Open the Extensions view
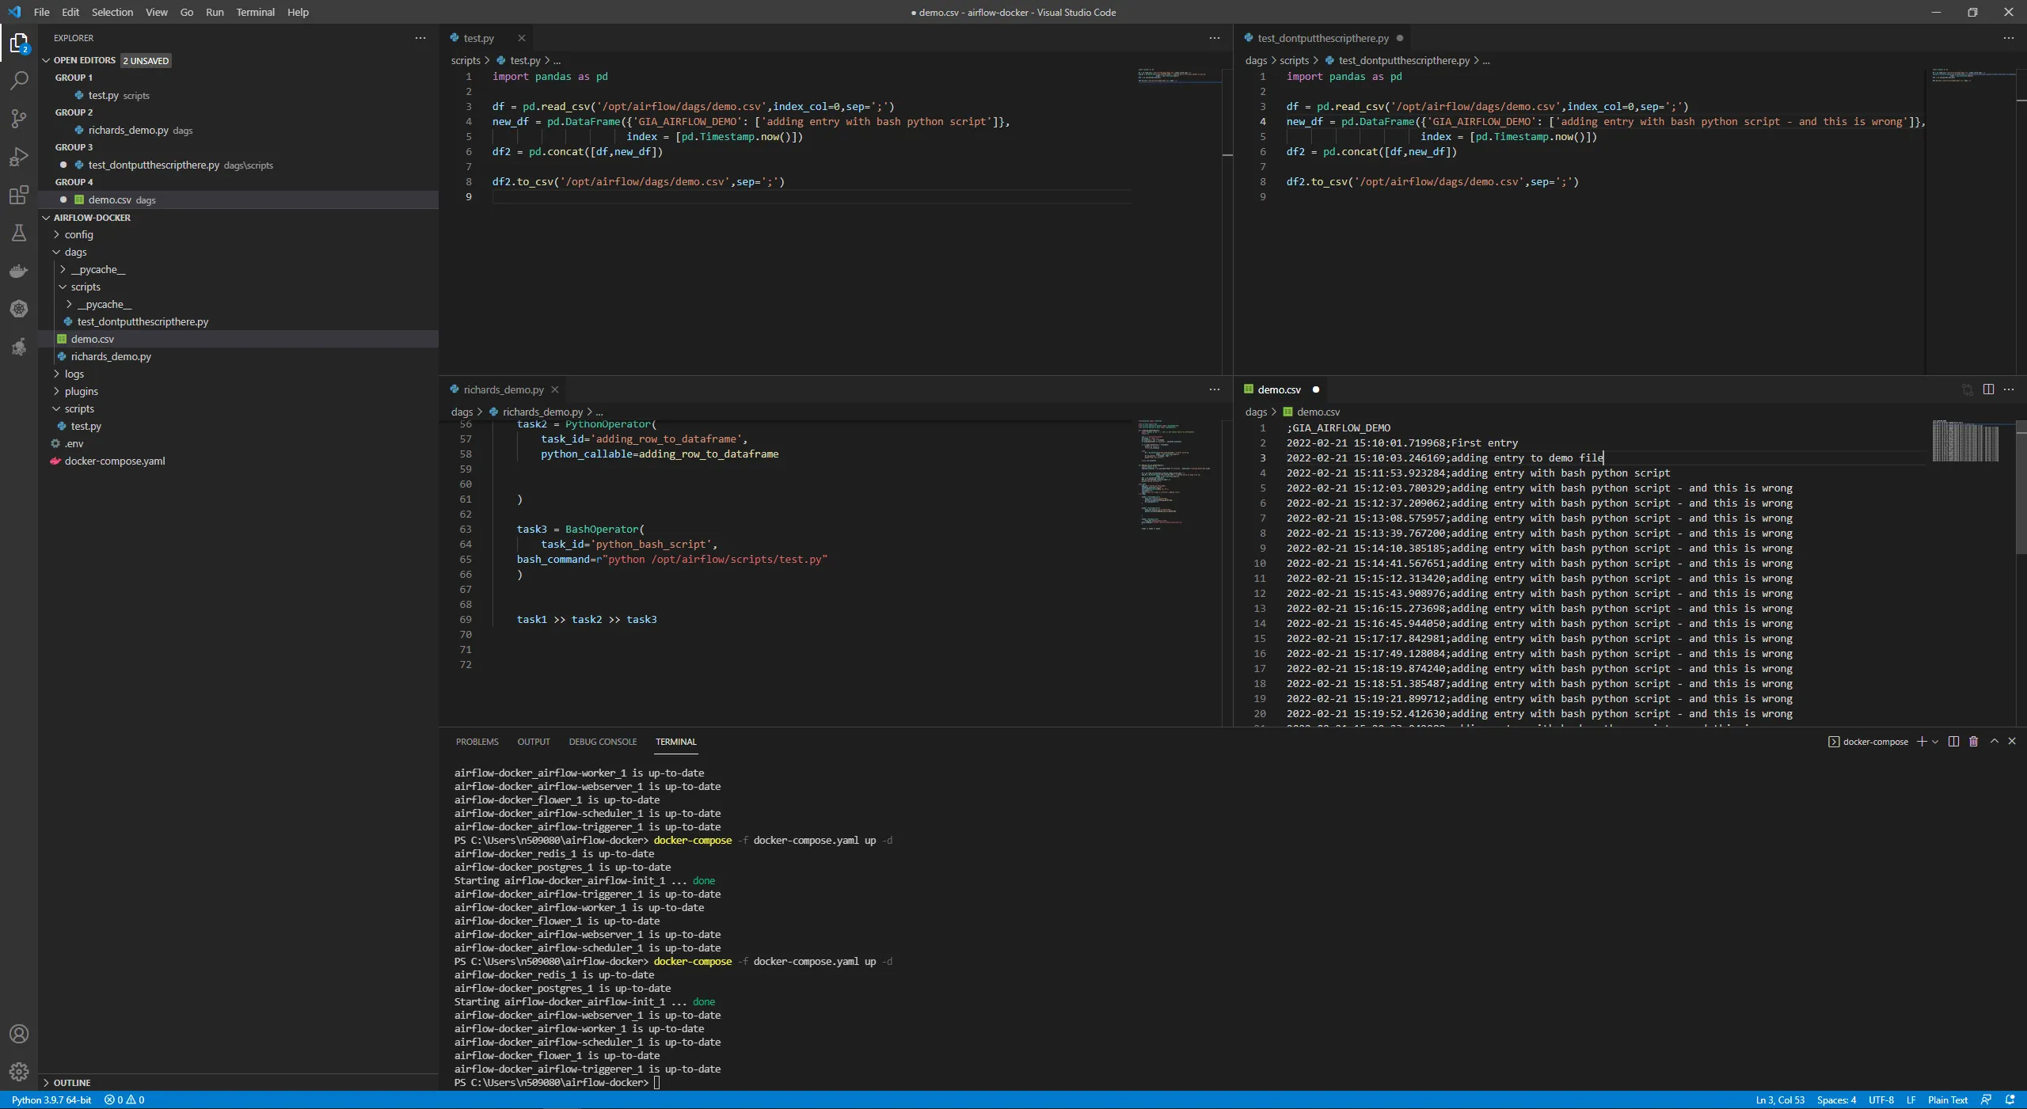The width and height of the screenshot is (2027, 1109). point(19,195)
